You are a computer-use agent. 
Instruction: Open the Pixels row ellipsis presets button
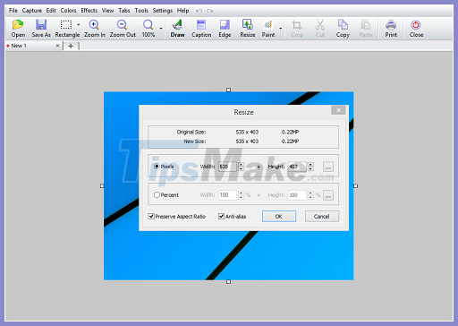[x=328, y=167]
